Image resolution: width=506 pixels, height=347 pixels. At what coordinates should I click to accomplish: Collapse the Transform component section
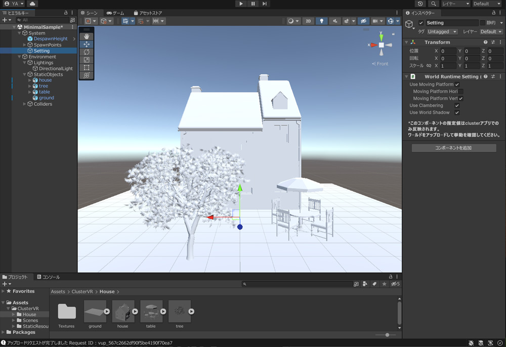[x=407, y=42]
